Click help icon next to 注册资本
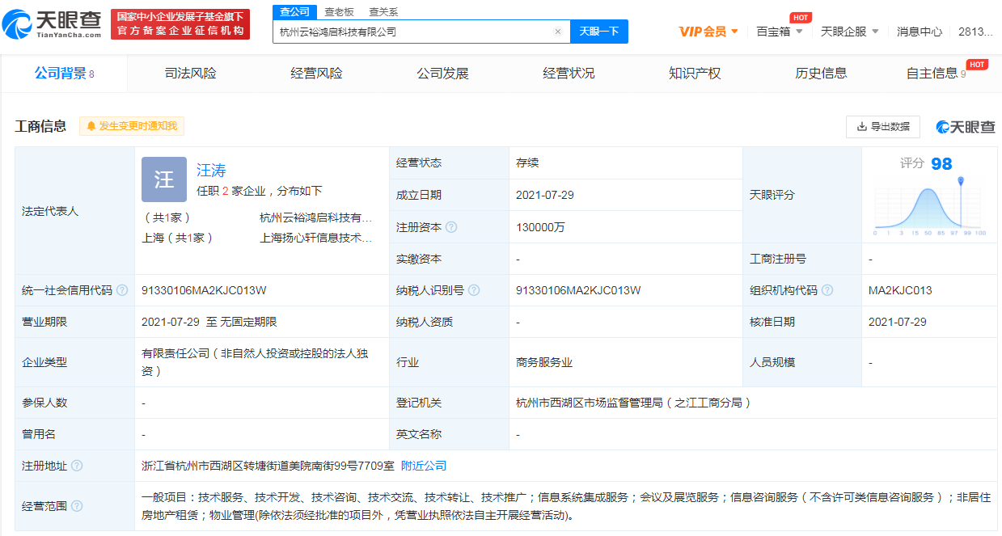This screenshot has height=536, width=1002. click(451, 227)
